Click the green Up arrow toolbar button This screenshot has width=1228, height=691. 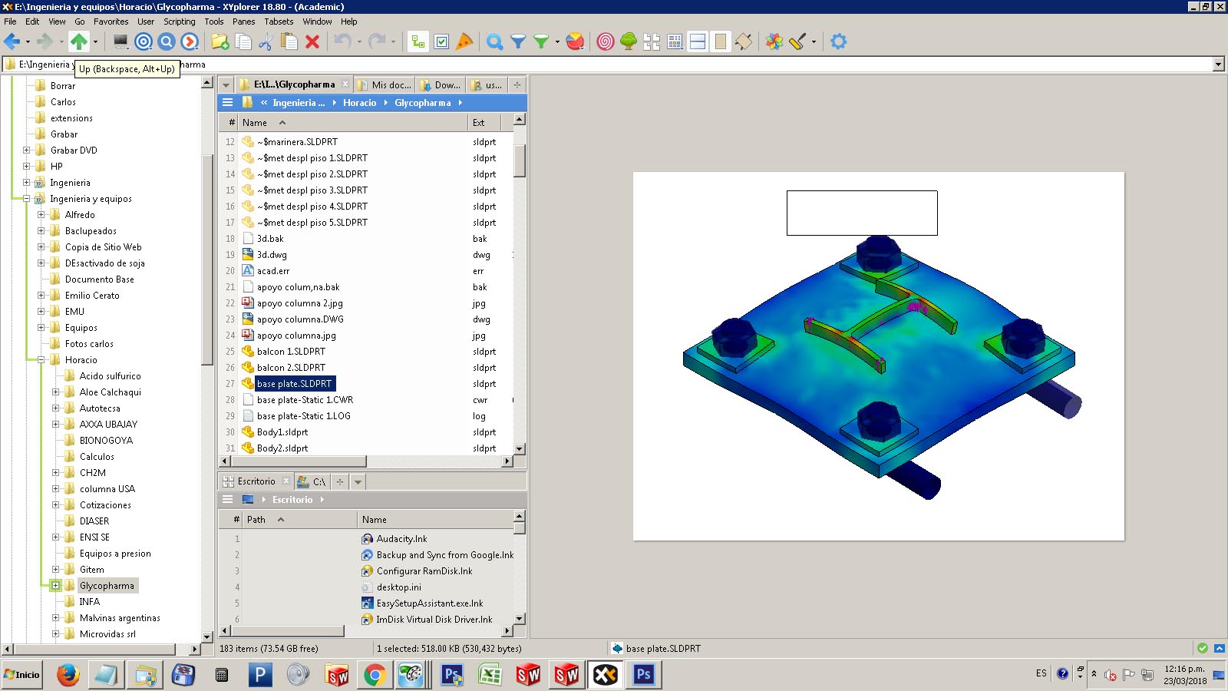[79, 41]
